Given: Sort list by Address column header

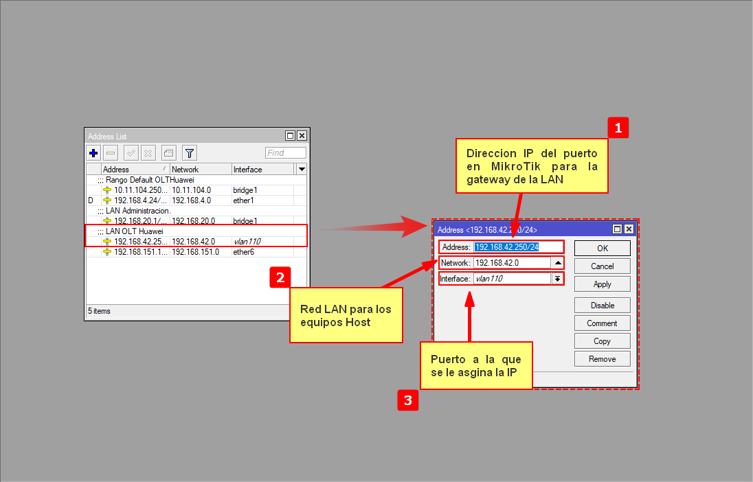Looking at the screenshot, I should [x=134, y=169].
